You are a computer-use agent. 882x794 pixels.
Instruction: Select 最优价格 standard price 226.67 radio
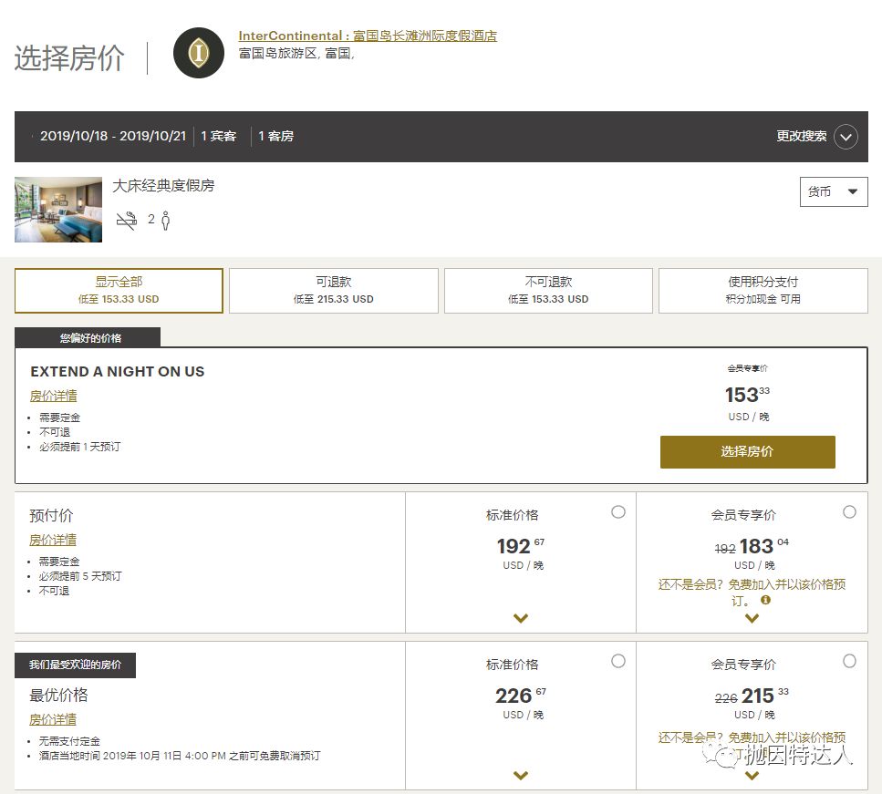coord(618,661)
